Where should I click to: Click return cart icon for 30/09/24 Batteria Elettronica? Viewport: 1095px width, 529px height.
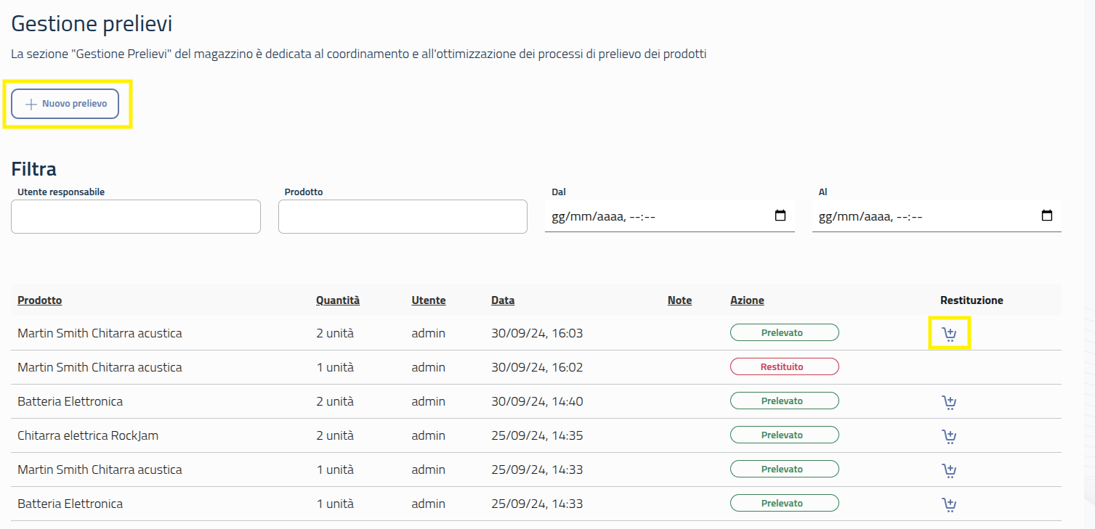949,402
